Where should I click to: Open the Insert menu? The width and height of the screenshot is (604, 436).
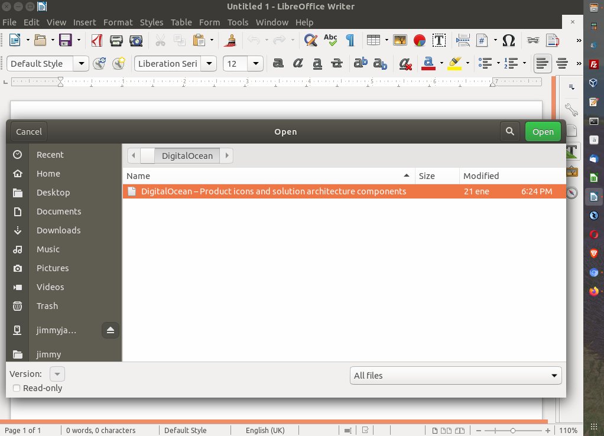pos(85,22)
